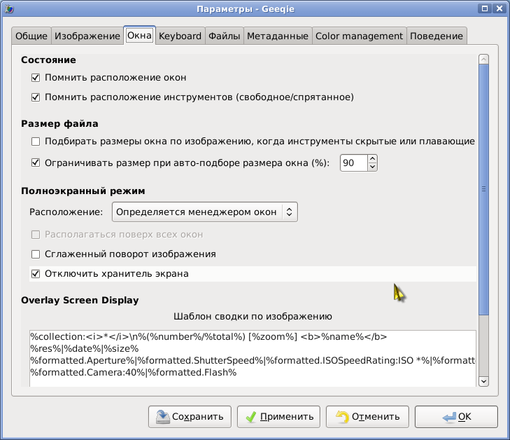Toggle Отключить хранитель экрана checkbox
This screenshot has height=440, width=510.
pos(36,273)
